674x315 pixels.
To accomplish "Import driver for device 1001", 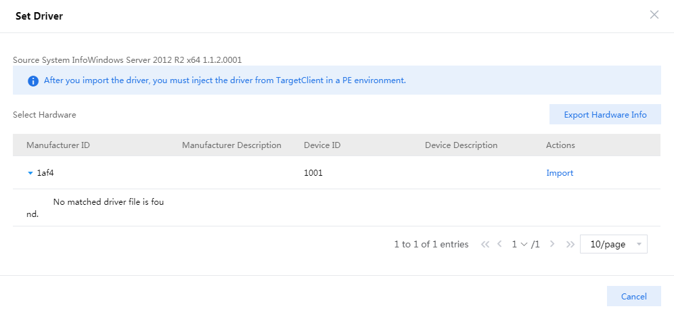I will pos(560,173).
